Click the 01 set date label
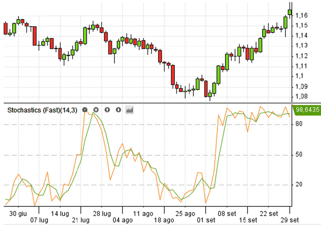Viewport: 321px width, 225px height. click(x=206, y=220)
